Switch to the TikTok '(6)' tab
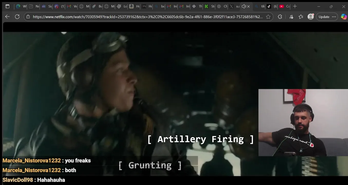Viewport: 348px width, 185px height. pyautogui.click(x=272, y=6)
